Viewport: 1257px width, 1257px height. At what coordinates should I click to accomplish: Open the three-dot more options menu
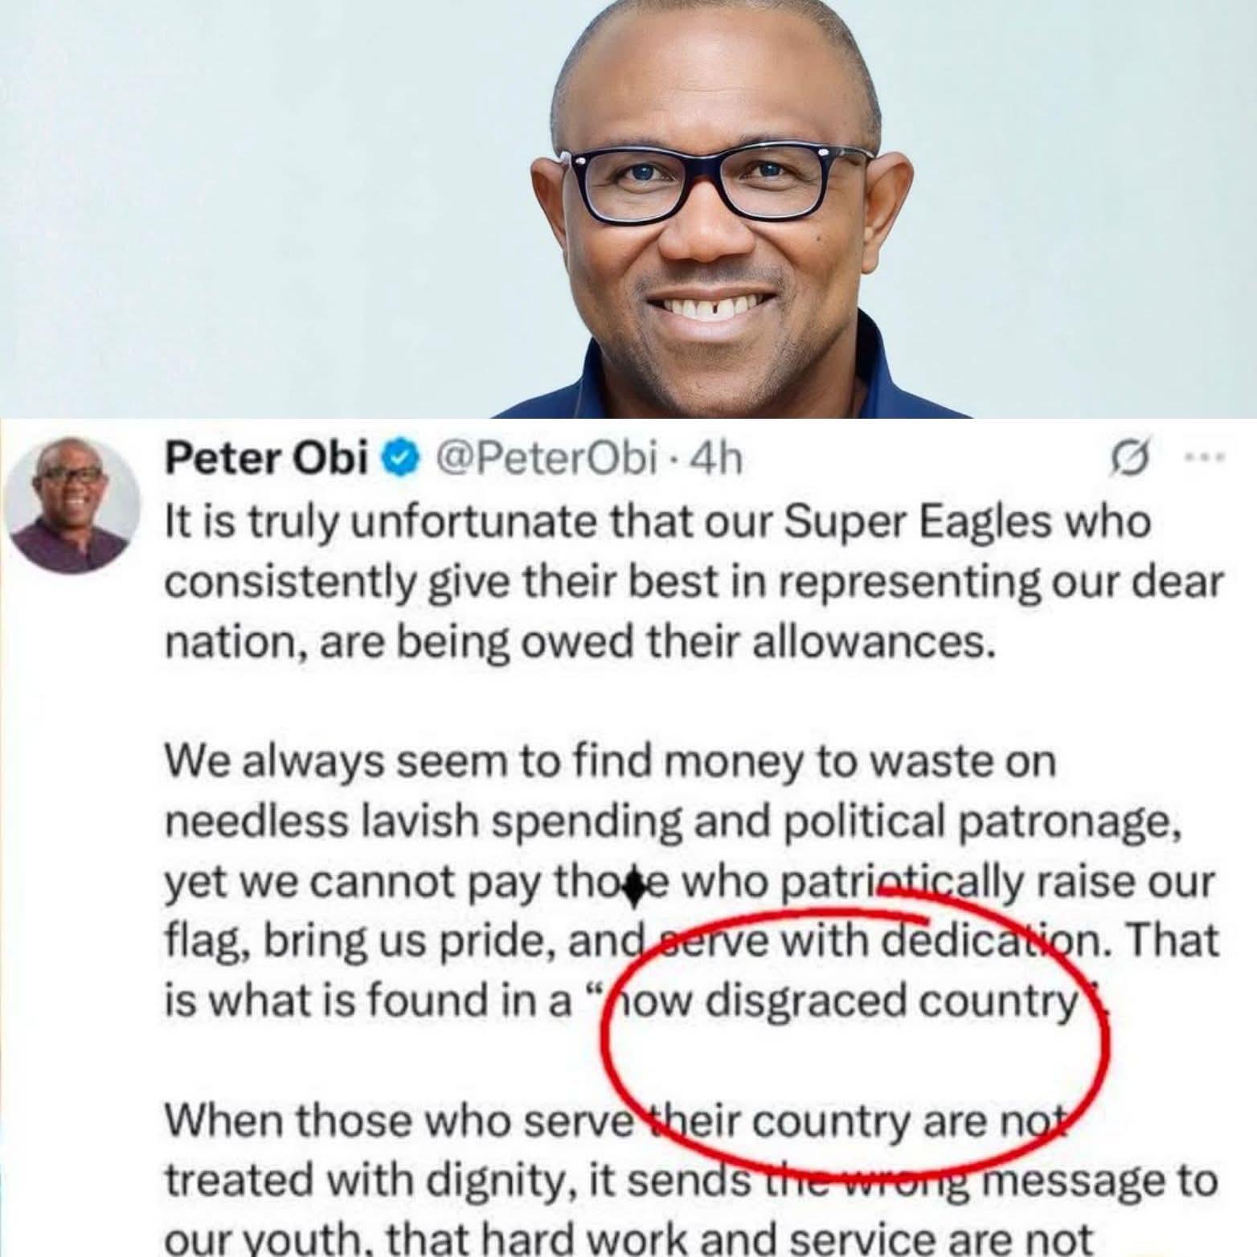point(1205,460)
